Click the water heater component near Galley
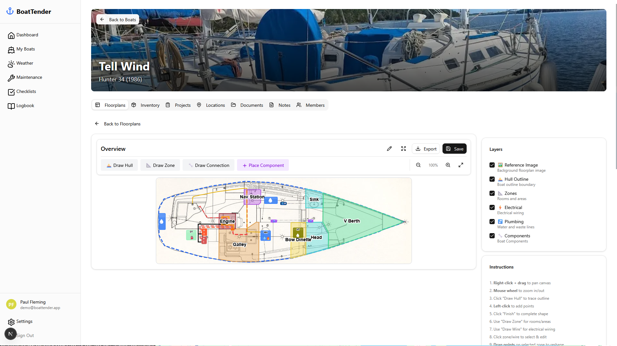 (266, 235)
